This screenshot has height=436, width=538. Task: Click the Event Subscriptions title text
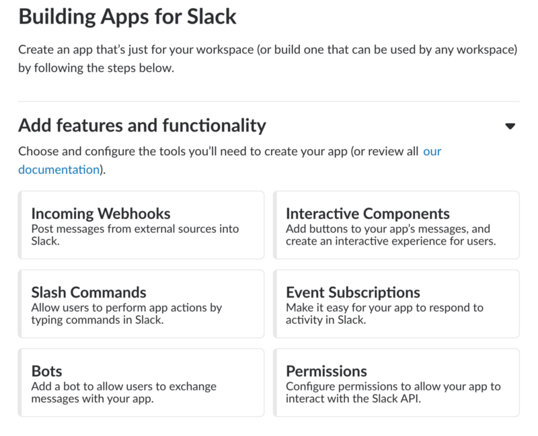pos(350,292)
